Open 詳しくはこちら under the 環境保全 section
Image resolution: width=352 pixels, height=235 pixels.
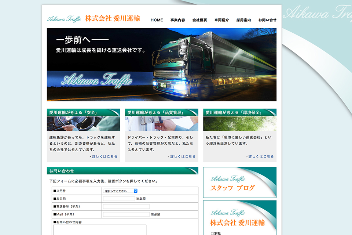coord(261,156)
